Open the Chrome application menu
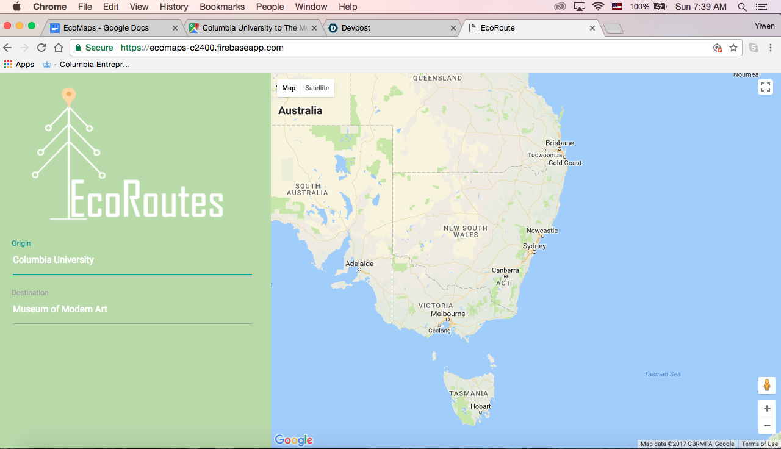Screen dimensions: 781x449 click(49, 7)
